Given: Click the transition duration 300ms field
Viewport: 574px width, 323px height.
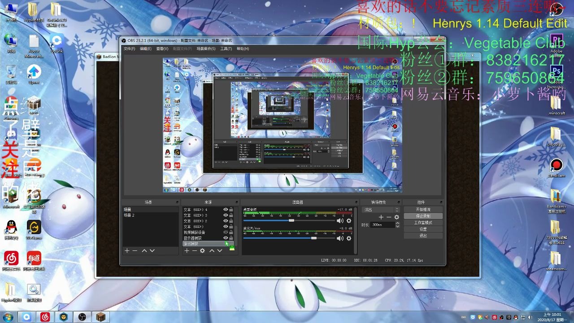Looking at the screenshot, I should click(x=383, y=225).
